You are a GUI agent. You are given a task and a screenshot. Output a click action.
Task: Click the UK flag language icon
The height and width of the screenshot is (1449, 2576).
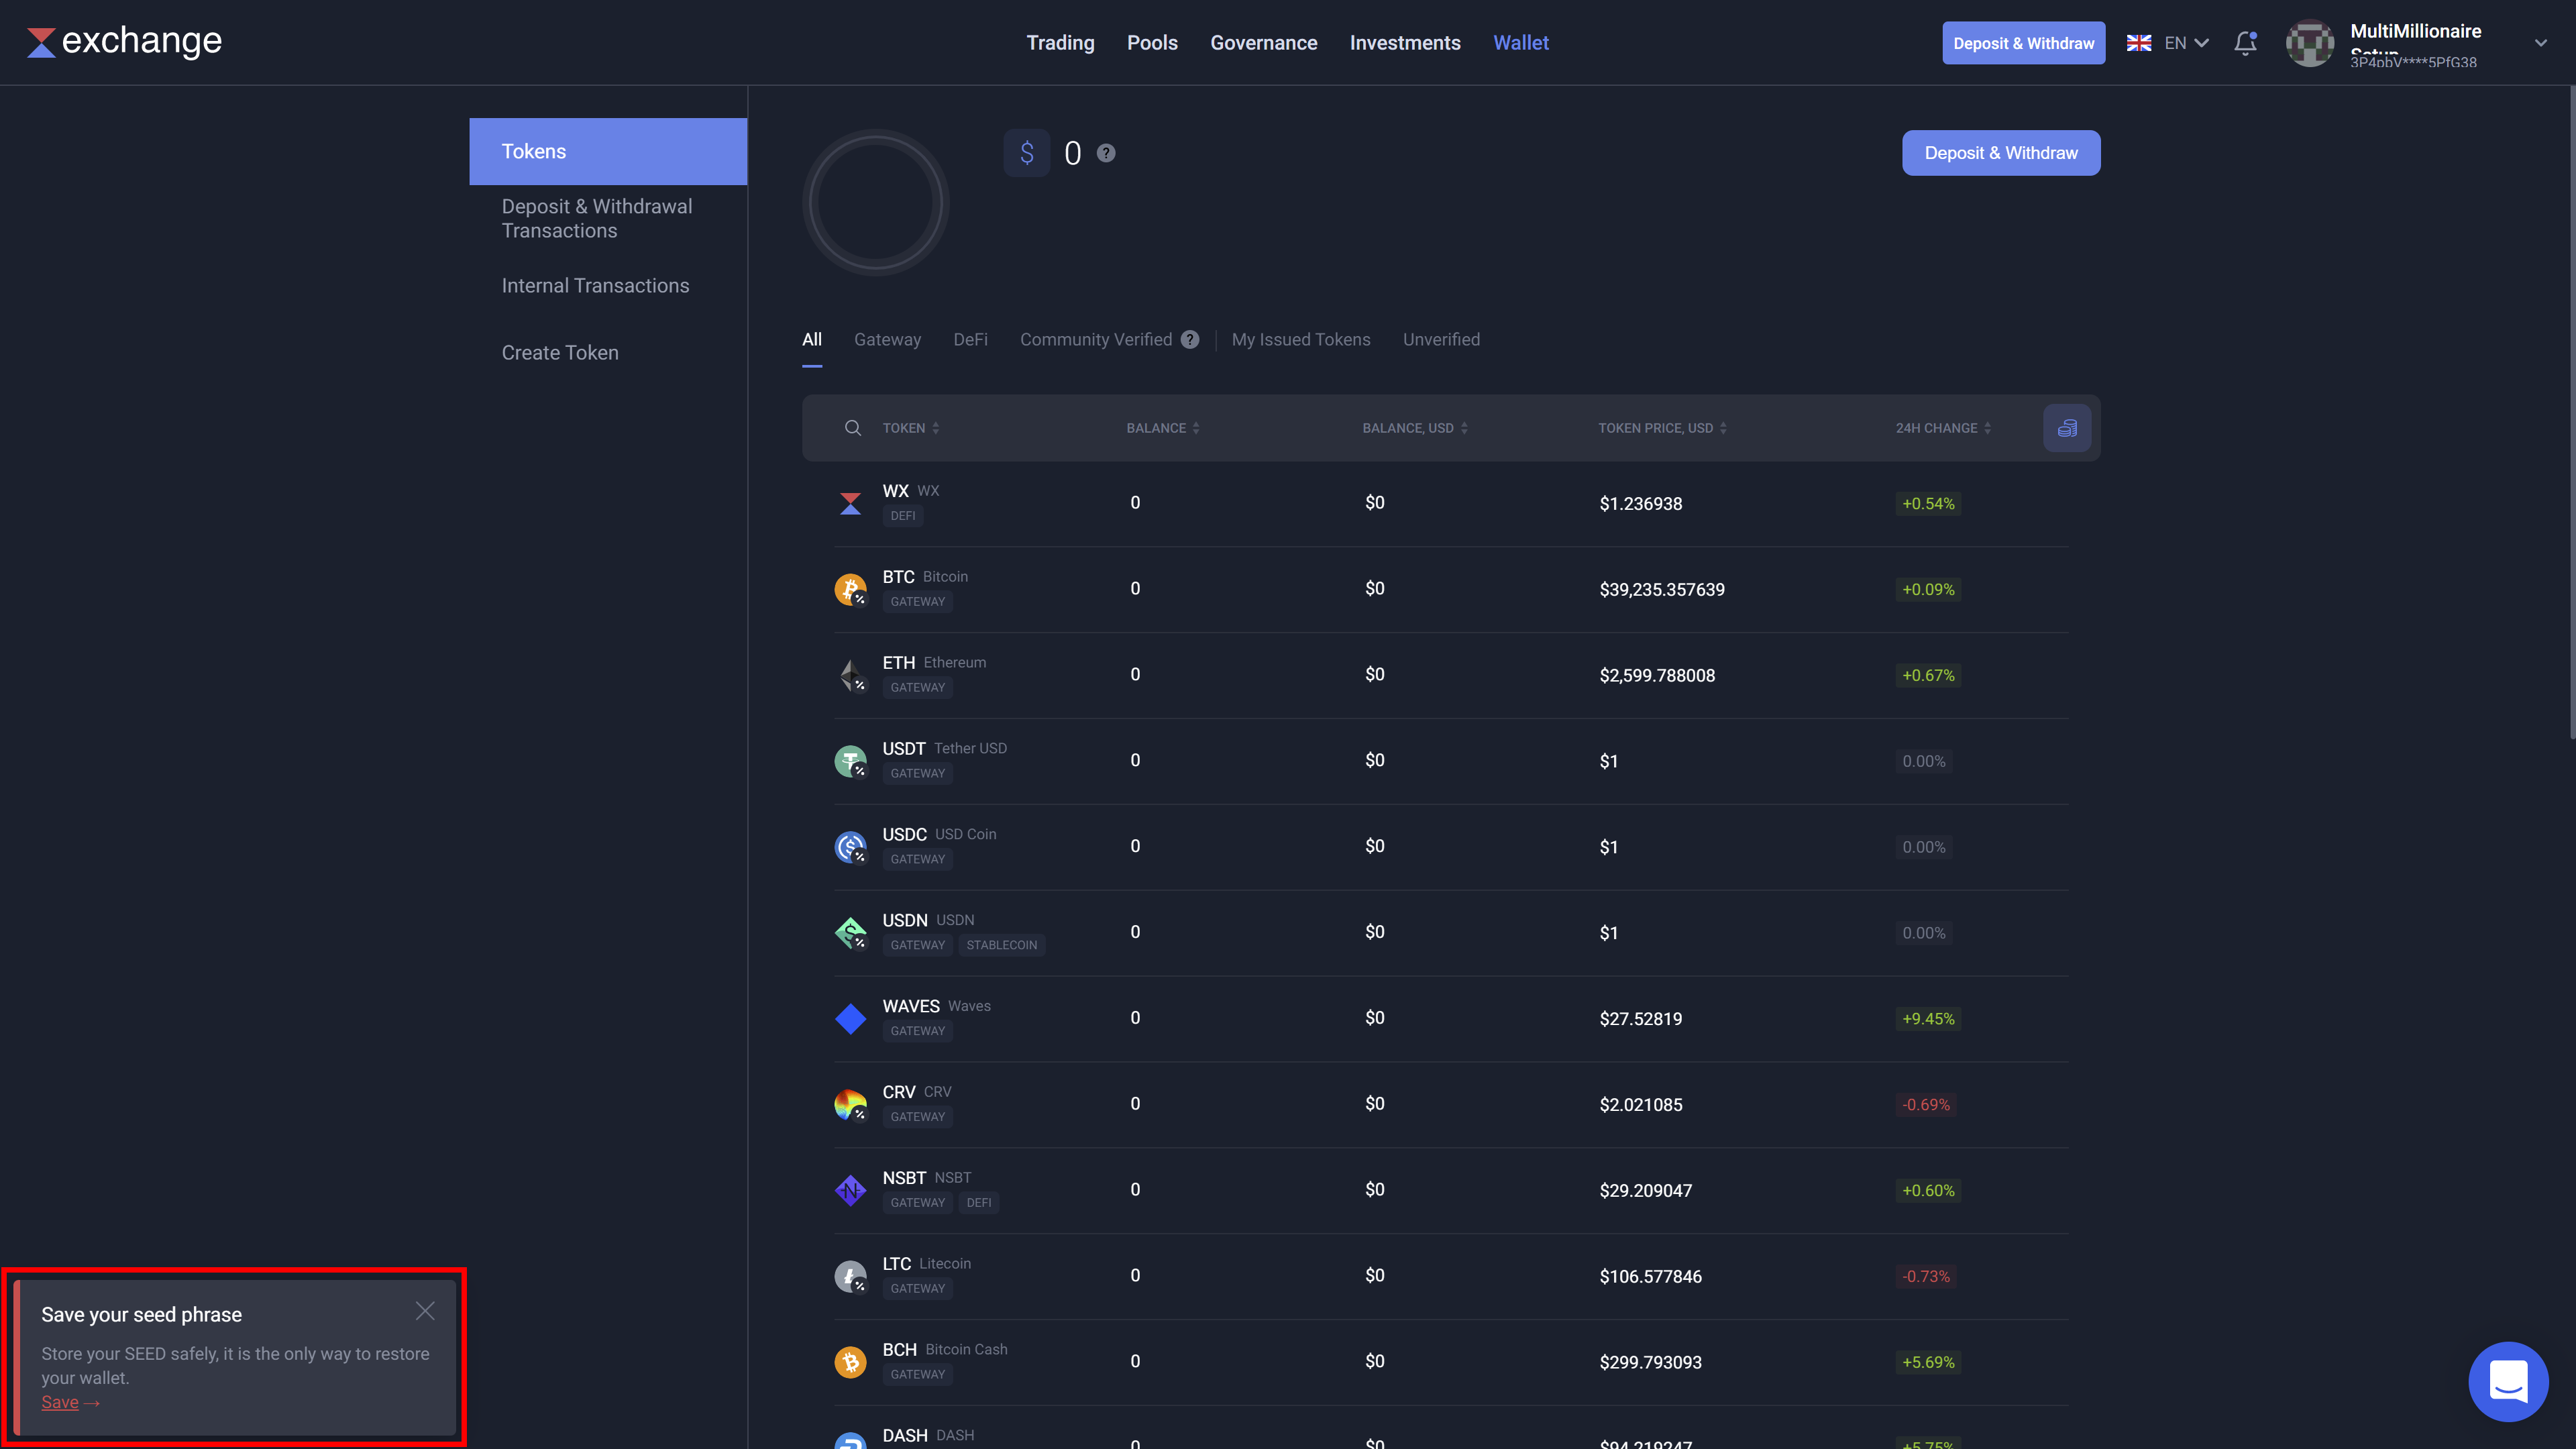point(2139,43)
